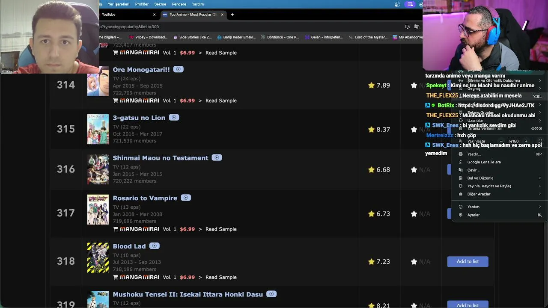The width and height of the screenshot is (548, 308).
Task: Expand the Bul ve Düzenle submenu
Action: [500, 178]
